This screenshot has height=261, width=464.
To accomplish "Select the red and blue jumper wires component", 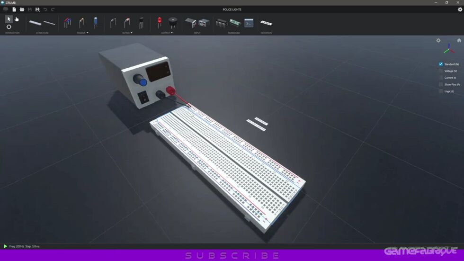I will tap(67, 22).
